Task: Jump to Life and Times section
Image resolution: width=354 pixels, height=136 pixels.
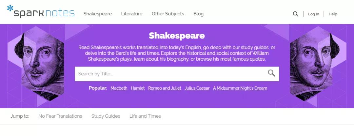Action: pos(145,116)
